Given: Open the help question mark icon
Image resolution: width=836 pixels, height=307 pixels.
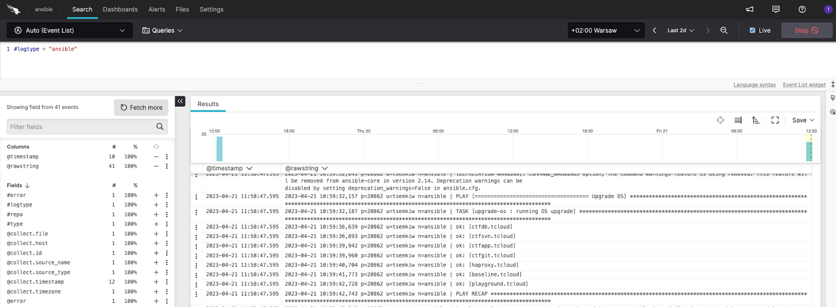Looking at the screenshot, I should click(802, 9).
